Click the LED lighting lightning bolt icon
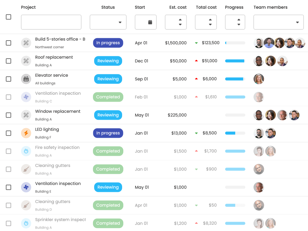The image size is (308, 231). point(26,133)
